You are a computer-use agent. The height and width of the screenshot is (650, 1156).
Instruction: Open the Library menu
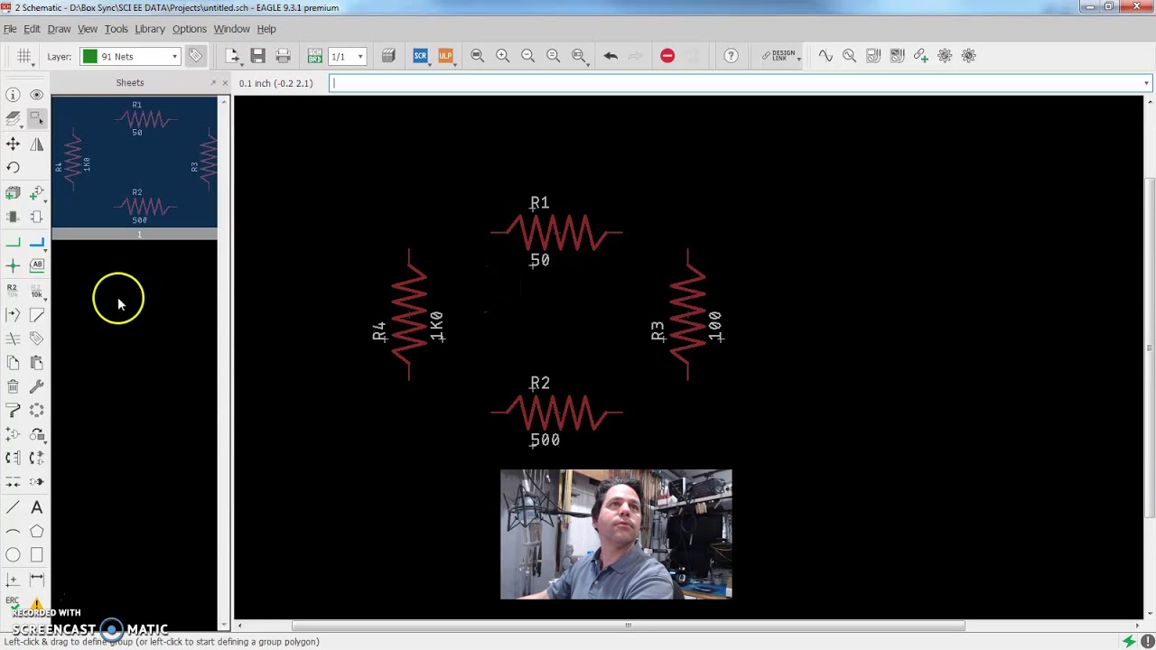[x=150, y=29]
